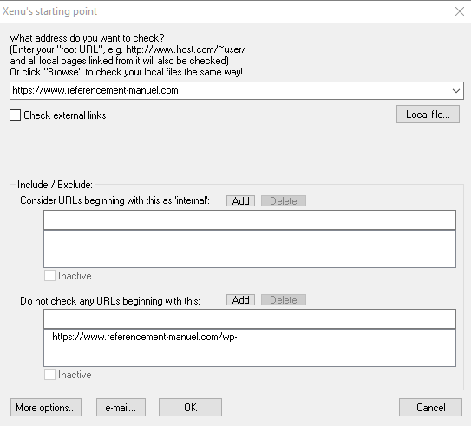
Task: Focus the excluded URL entry field
Action: point(250,319)
